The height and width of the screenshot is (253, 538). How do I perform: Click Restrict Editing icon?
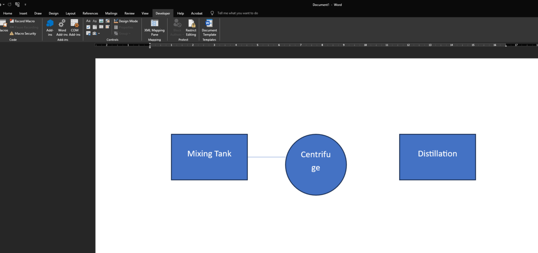[x=191, y=26]
